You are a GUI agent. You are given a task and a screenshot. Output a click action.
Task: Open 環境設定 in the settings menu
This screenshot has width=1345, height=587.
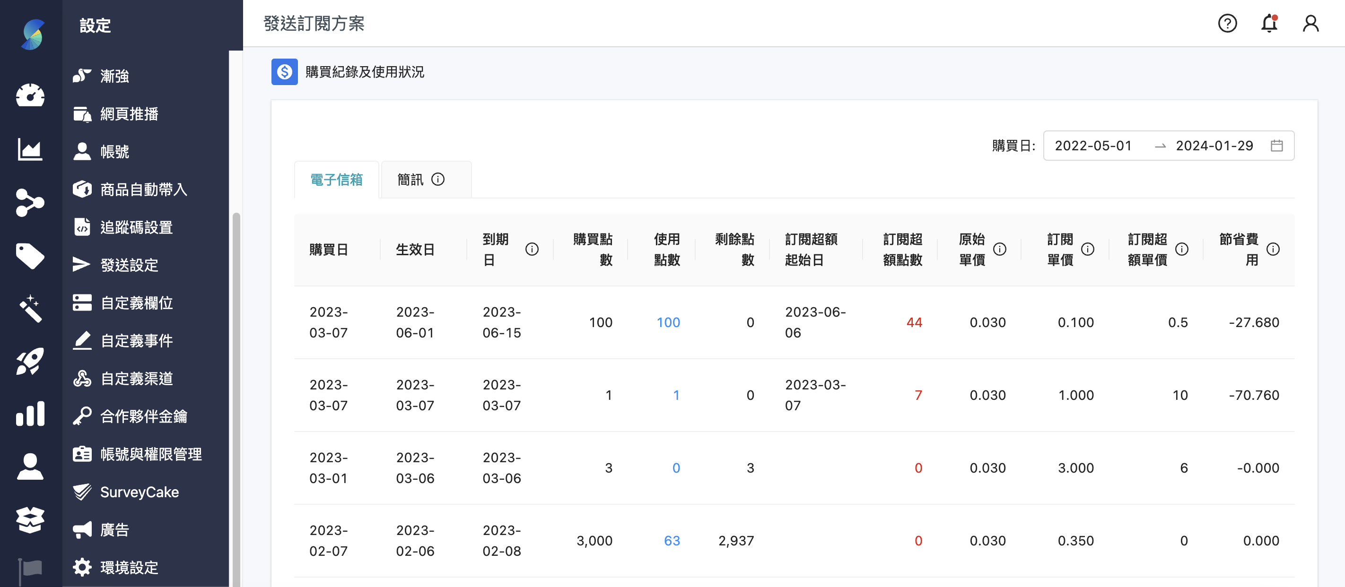point(129,568)
